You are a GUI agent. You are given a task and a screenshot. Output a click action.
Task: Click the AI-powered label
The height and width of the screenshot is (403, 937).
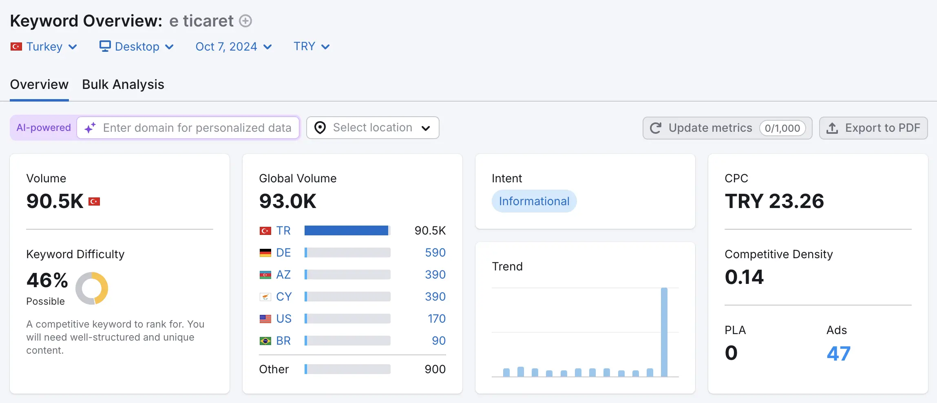[x=44, y=128]
